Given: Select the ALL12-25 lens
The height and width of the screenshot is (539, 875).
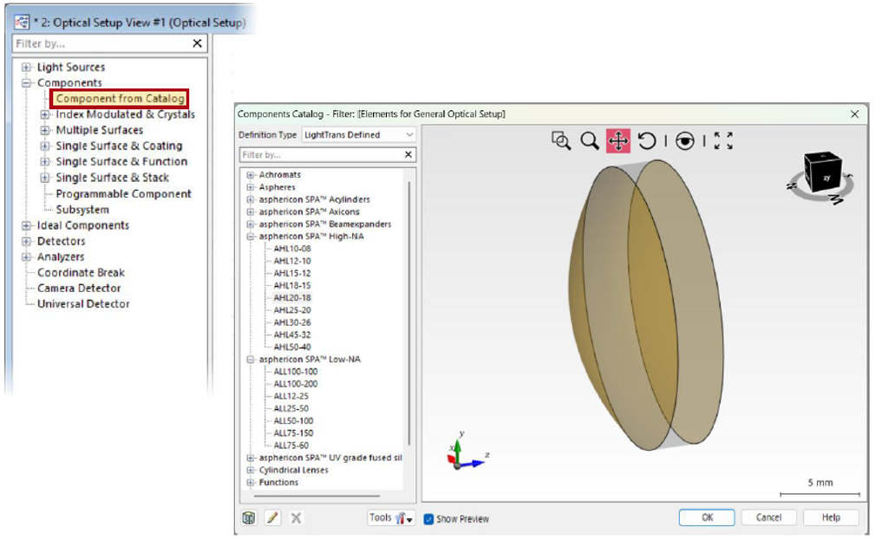Looking at the screenshot, I should click(x=291, y=396).
